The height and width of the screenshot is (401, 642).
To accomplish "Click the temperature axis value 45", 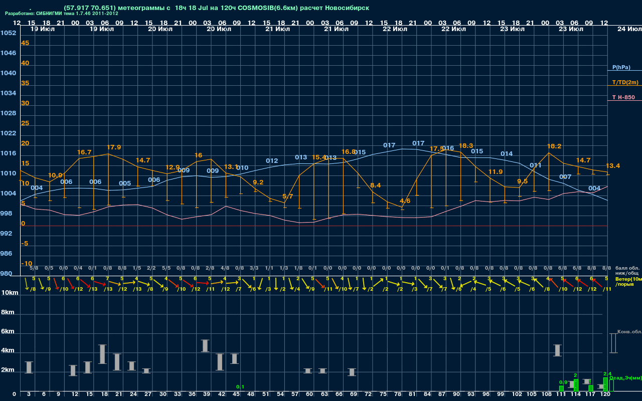I will tap(25, 43).
